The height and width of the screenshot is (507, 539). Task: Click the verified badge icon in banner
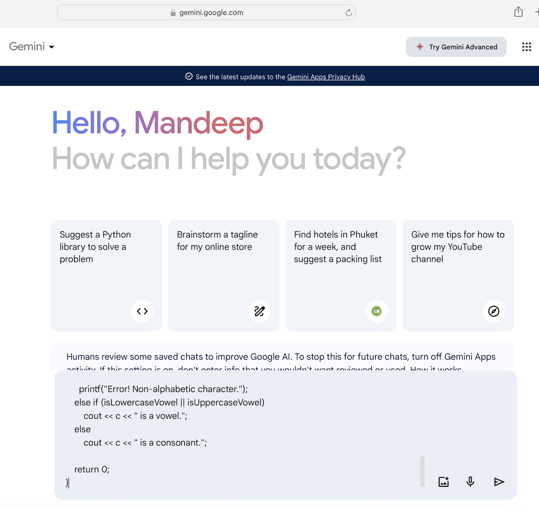(x=189, y=76)
